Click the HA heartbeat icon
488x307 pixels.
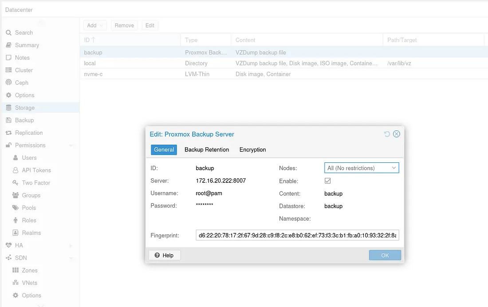coord(8,245)
